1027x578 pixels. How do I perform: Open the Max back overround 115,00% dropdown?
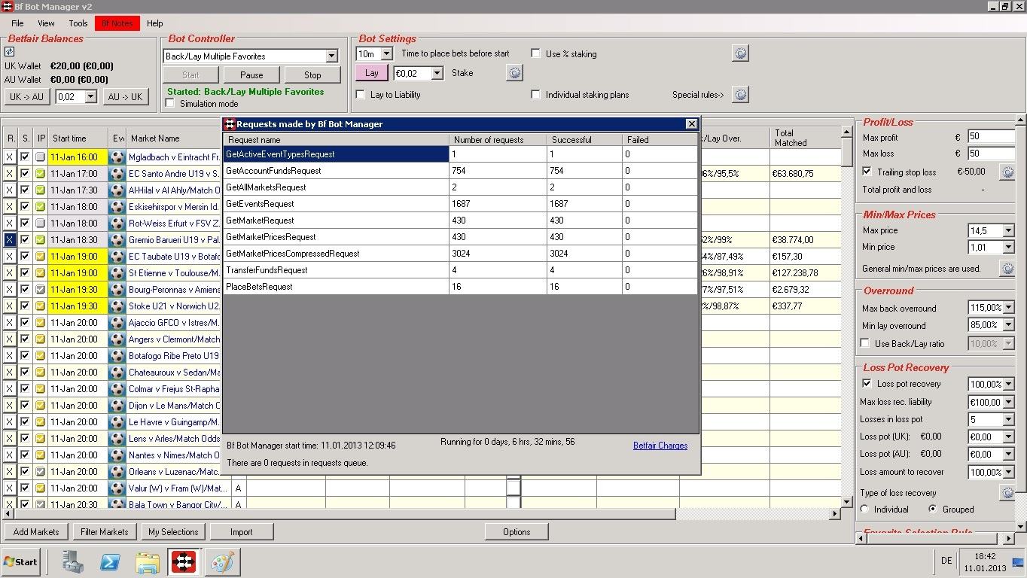[x=1009, y=308]
